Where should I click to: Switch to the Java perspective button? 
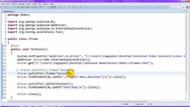188,7
